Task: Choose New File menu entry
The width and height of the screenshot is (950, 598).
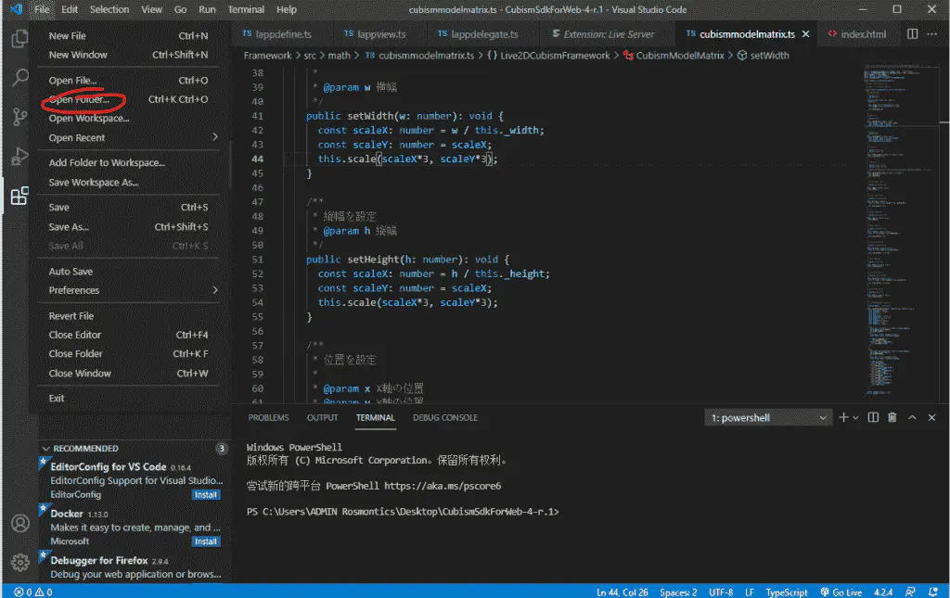Action: coord(128,36)
